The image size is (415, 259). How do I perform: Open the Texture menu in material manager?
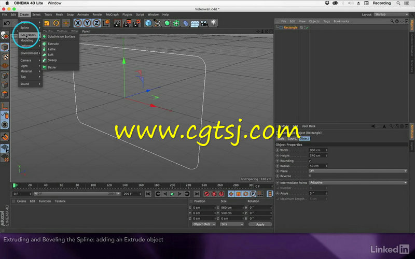[60, 201]
